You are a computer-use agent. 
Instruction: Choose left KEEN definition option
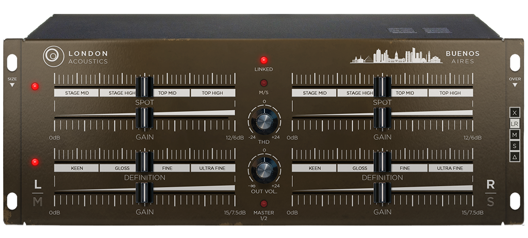76,168
